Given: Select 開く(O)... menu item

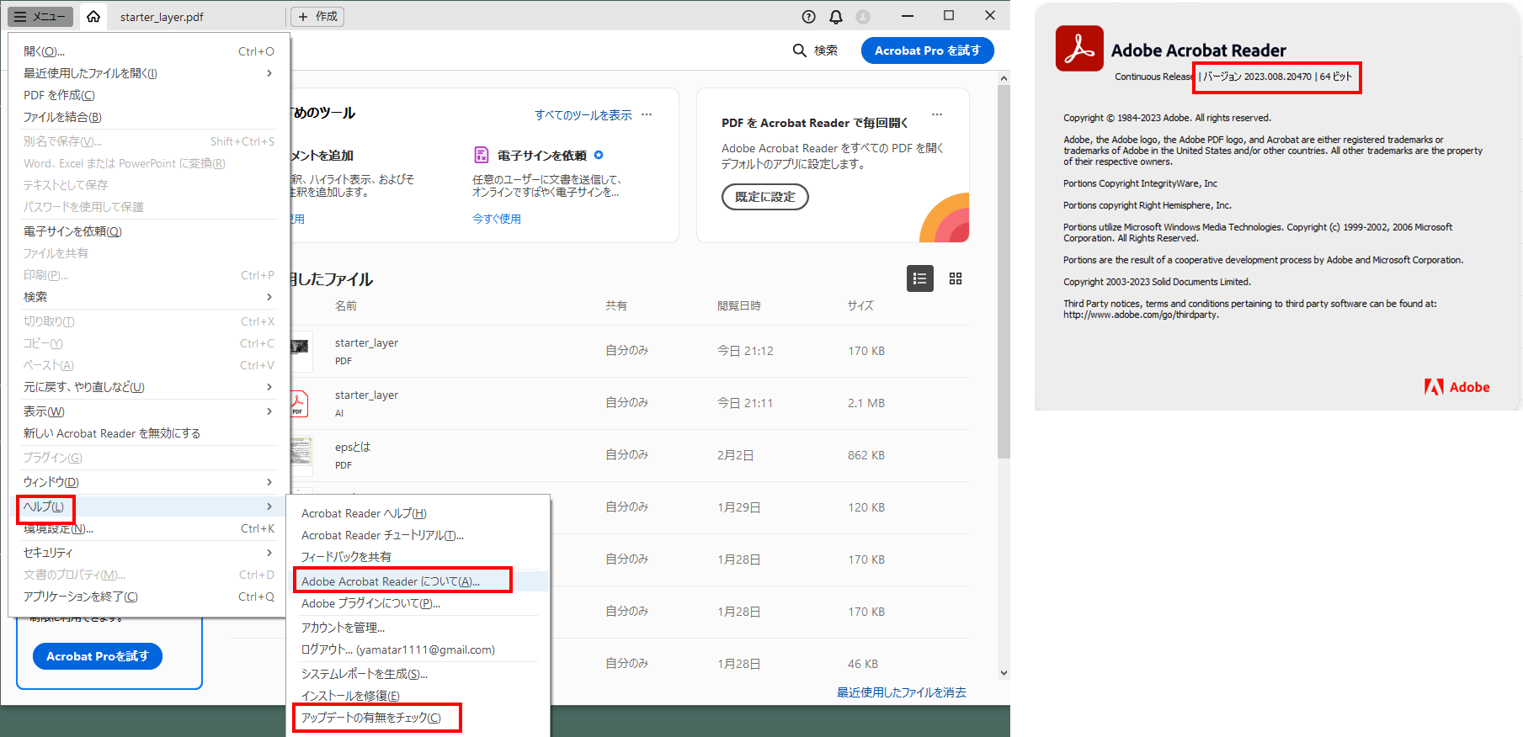Looking at the screenshot, I should coord(149,51).
